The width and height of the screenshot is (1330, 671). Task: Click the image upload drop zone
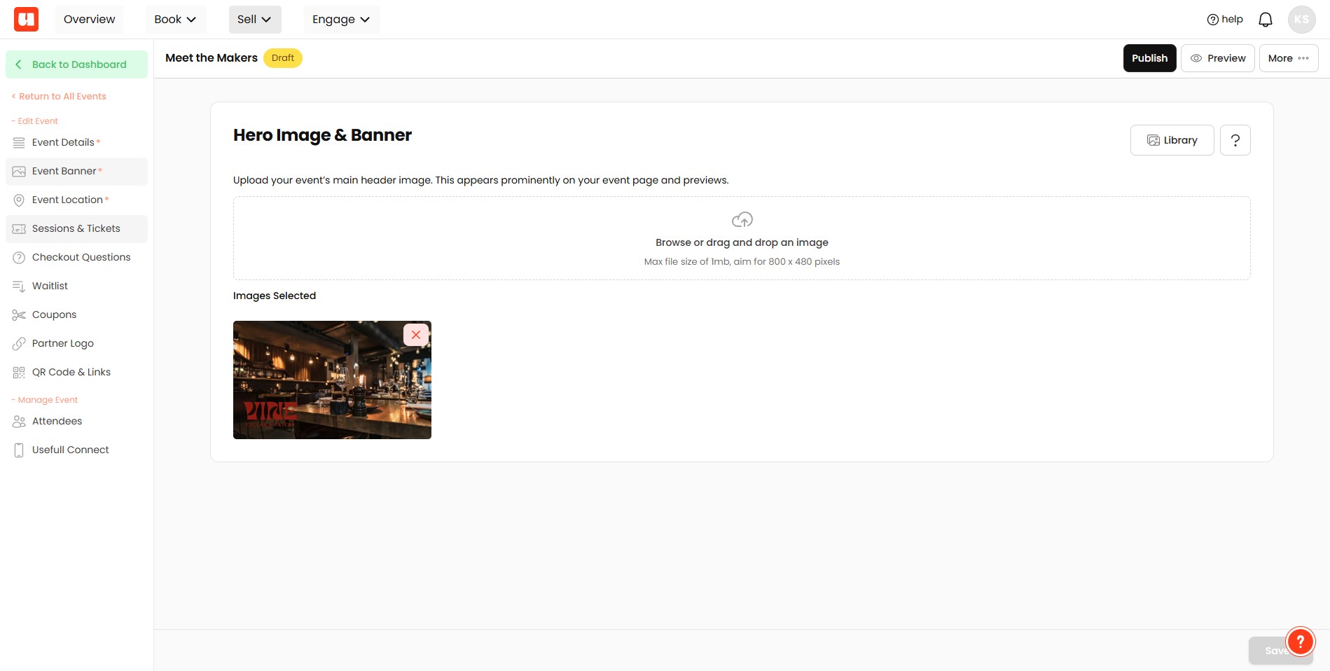coord(742,238)
